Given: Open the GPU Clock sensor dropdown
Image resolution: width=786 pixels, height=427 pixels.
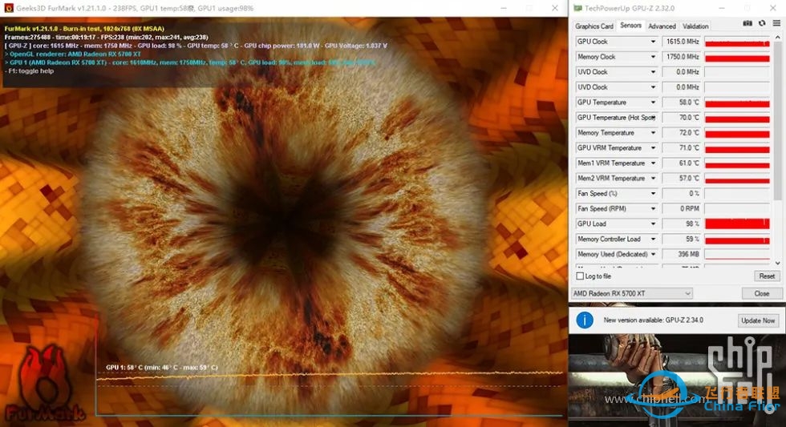Looking at the screenshot, I should pos(653,42).
